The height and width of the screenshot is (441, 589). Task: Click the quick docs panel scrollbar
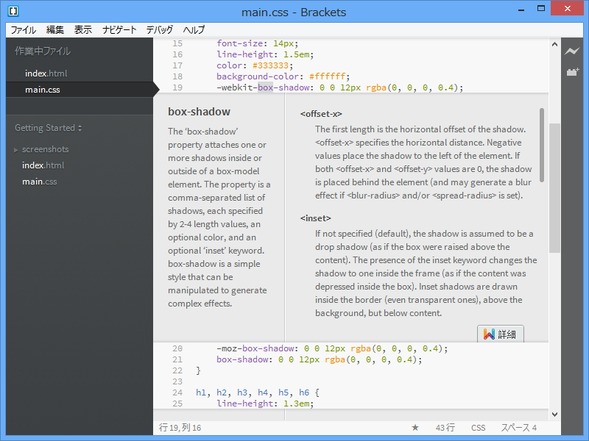pos(542,146)
